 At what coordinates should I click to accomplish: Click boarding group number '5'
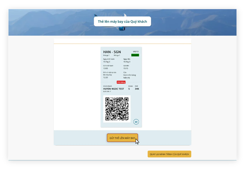(129, 89)
